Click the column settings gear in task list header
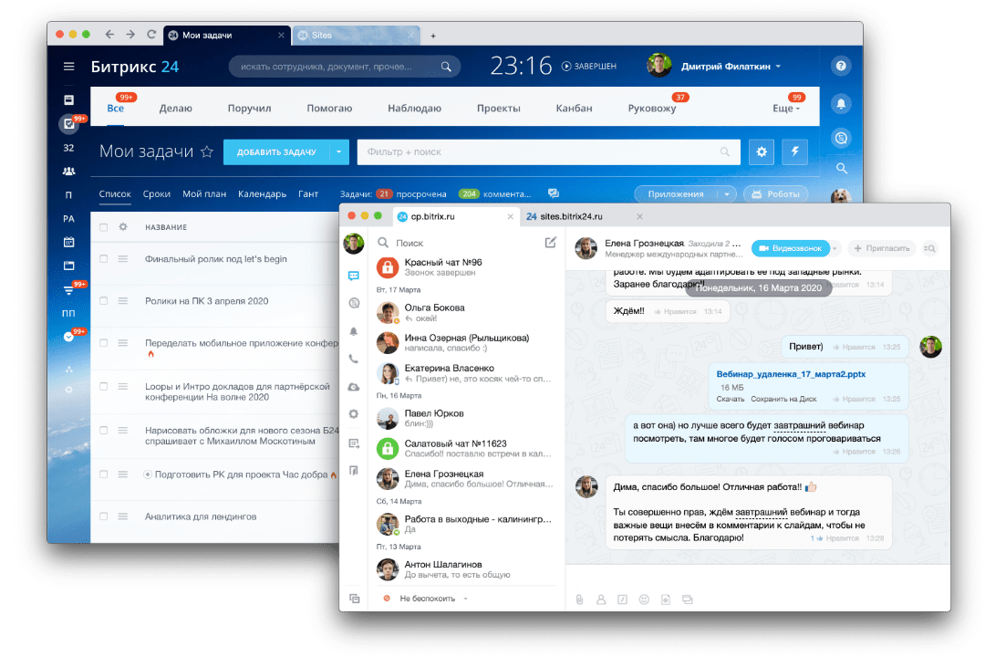The image size is (985, 657). (123, 227)
